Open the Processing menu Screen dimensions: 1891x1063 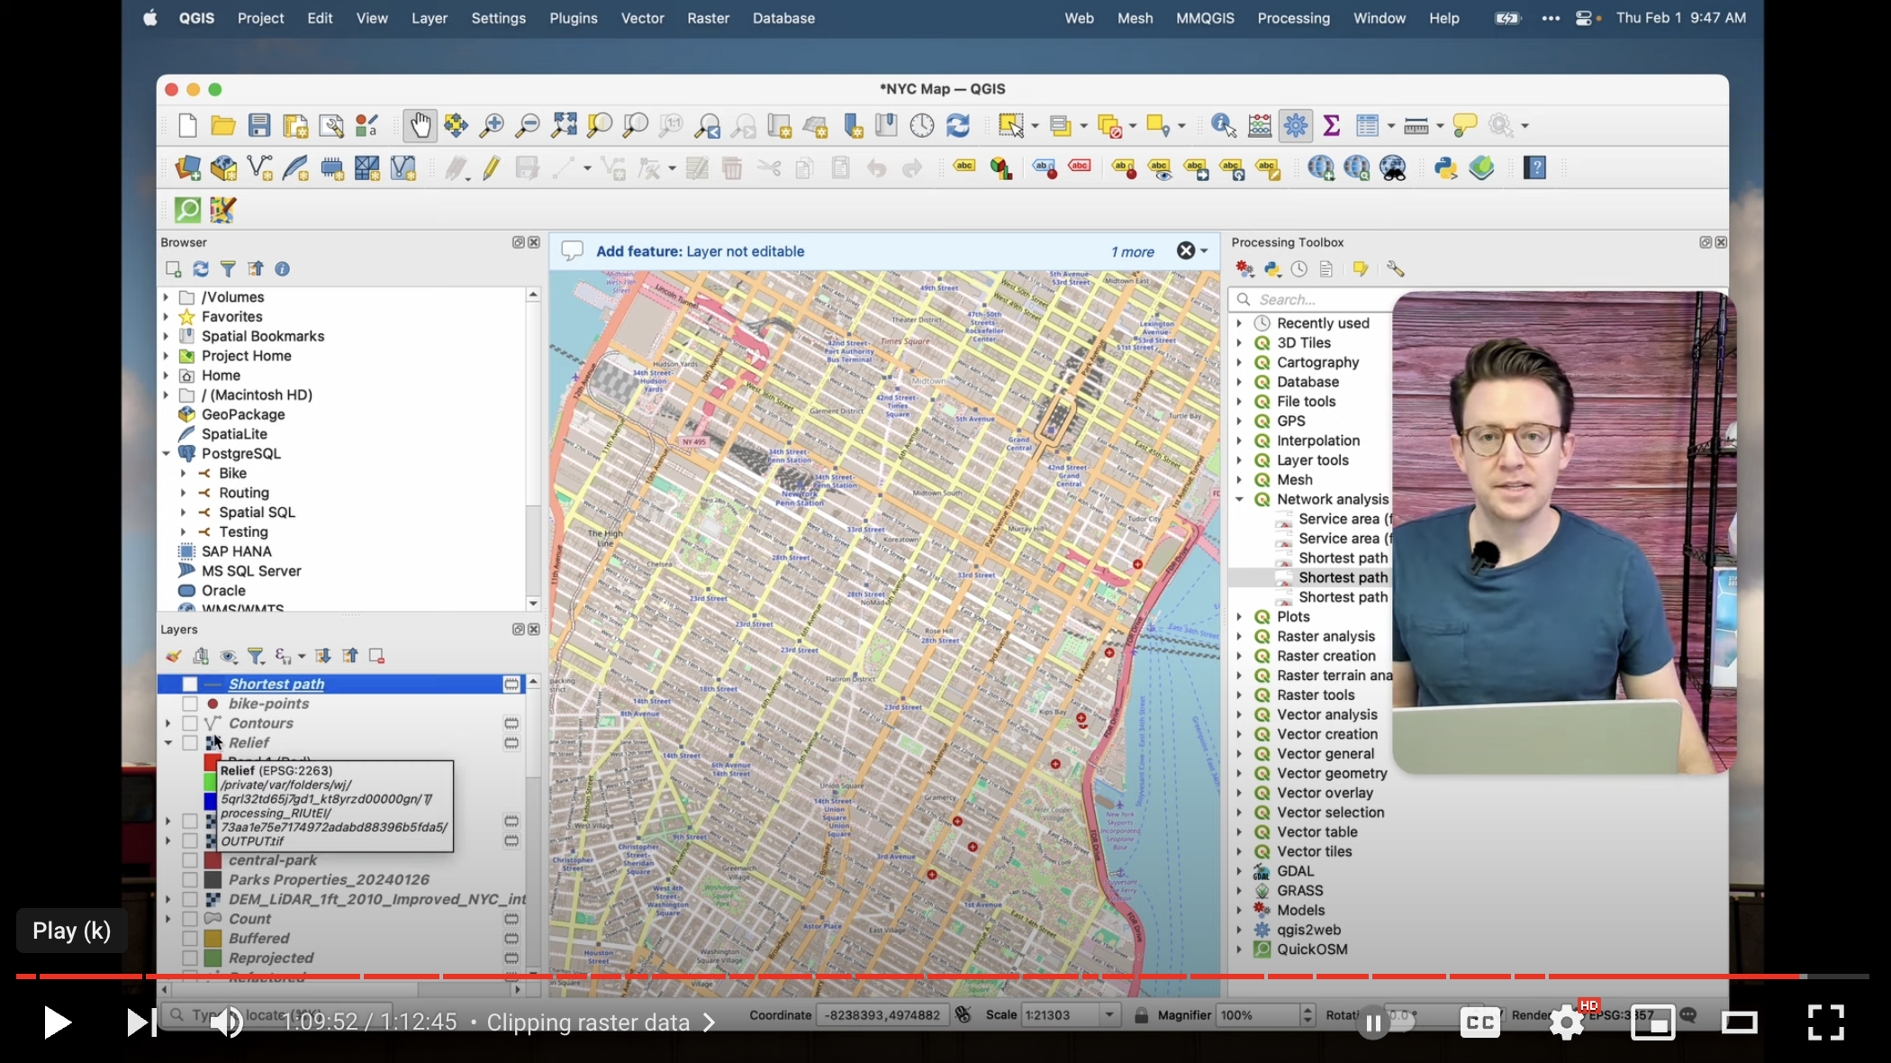tap(1293, 18)
